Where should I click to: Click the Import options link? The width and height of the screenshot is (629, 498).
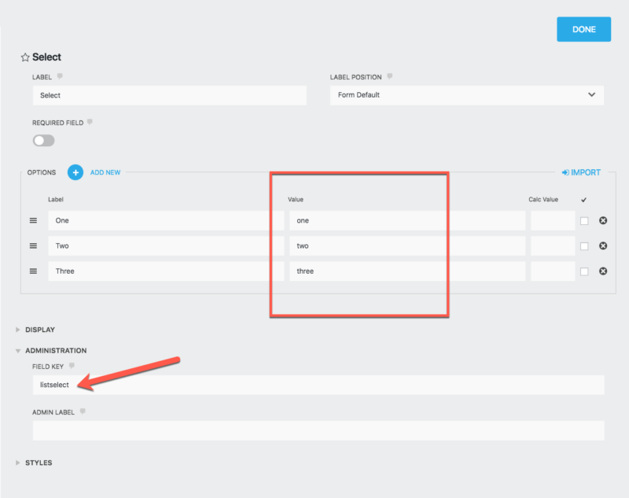pyautogui.click(x=581, y=172)
